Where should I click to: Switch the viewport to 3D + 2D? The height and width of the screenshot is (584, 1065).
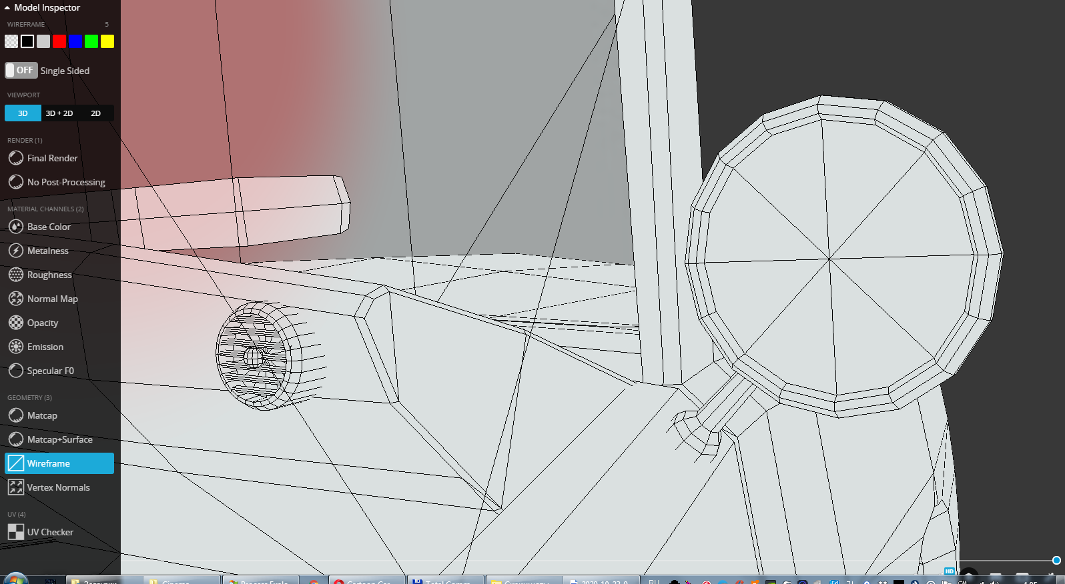[59, 113]
